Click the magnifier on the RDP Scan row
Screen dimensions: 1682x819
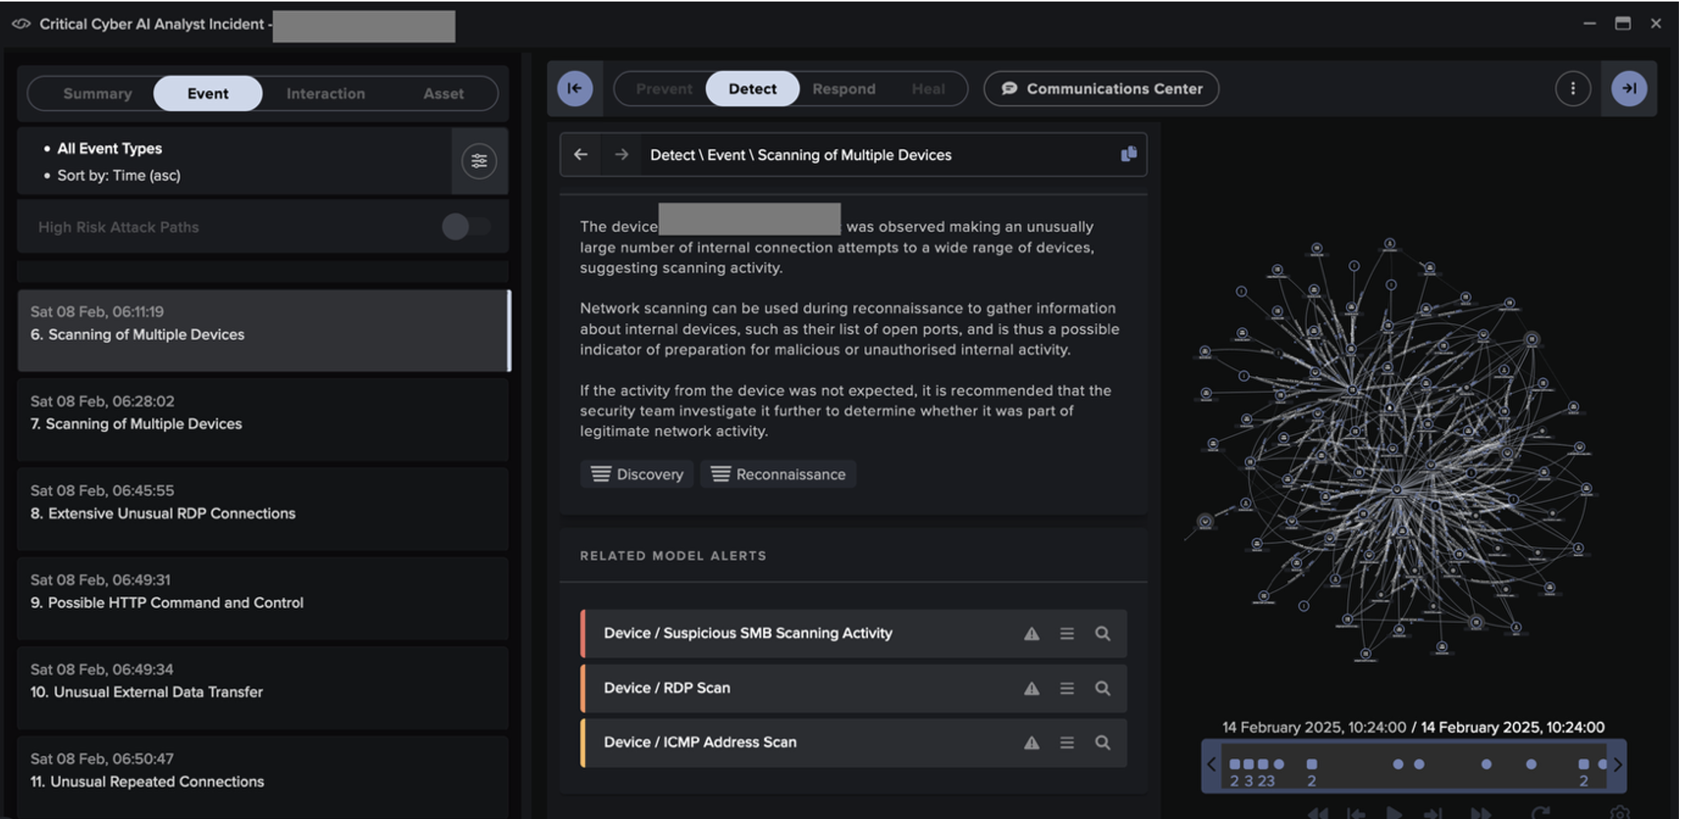pyautogui.click(x=1103, y=689)
